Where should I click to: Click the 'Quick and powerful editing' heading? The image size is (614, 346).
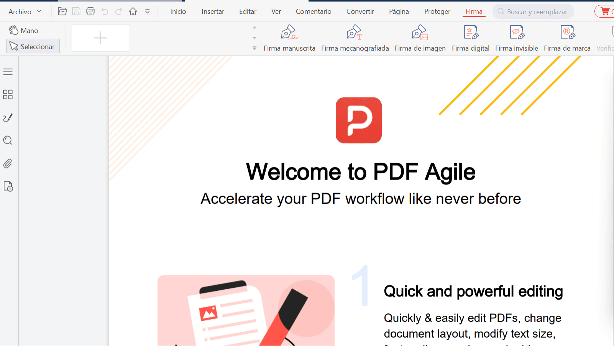pos(473,292)
